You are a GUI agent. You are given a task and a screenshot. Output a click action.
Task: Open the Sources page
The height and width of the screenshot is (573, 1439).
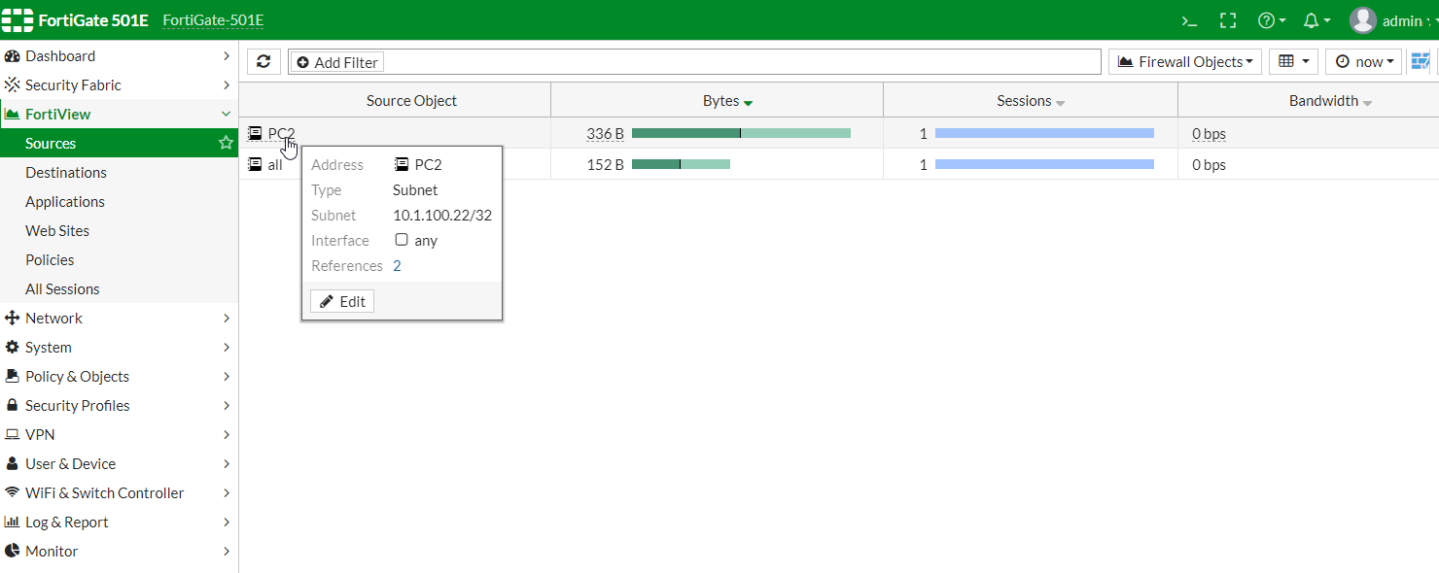(x=119, y=144)
